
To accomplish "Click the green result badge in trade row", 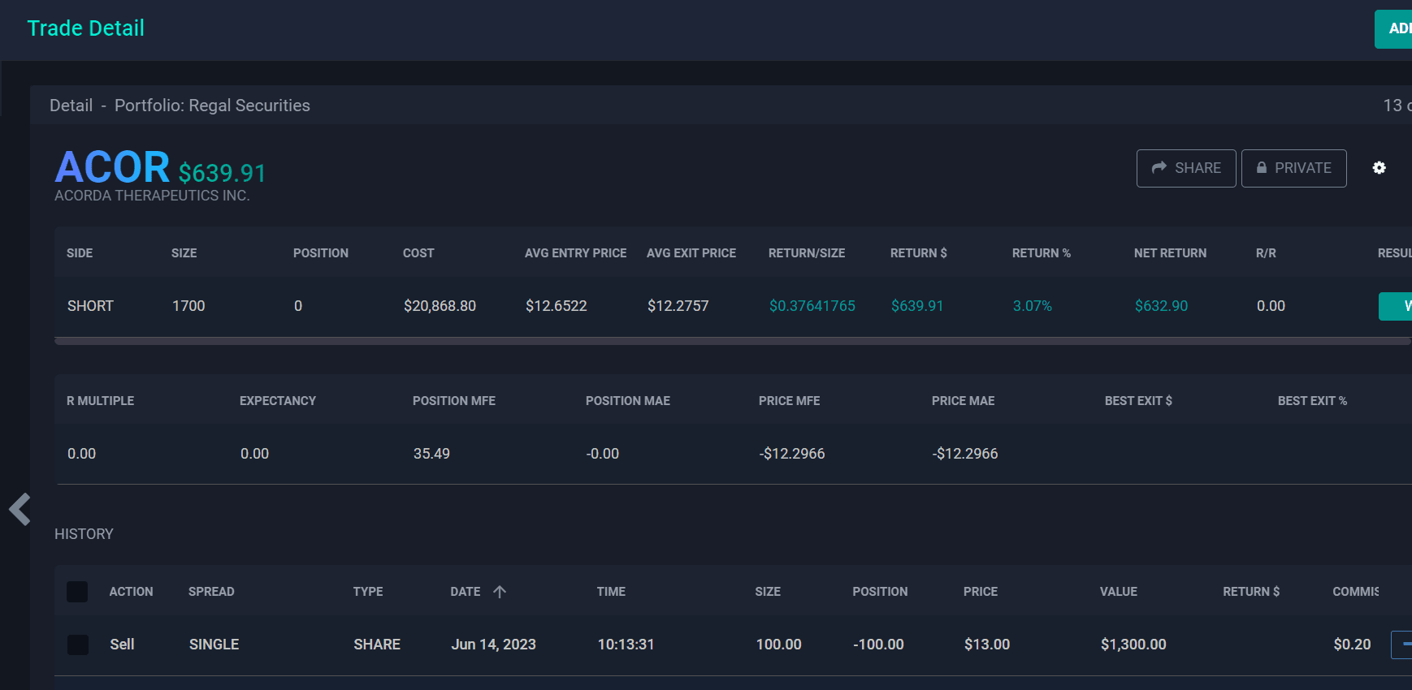I will pyautogui.click(x=1397, y=306).
